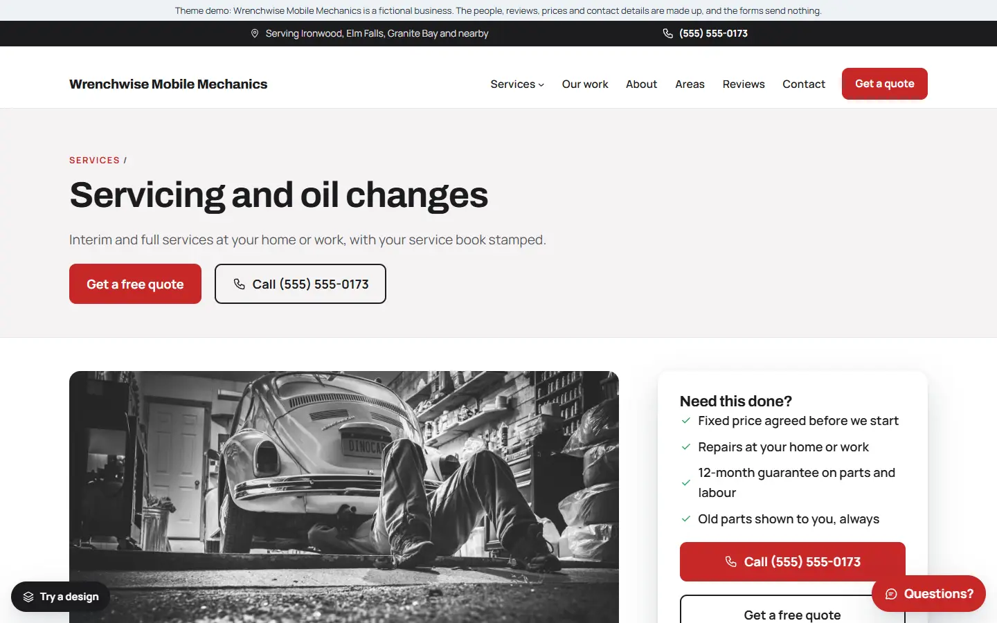Click checkmark beside 12-month guarantee
The image size is (997, 623).
[x=686, y=482]
